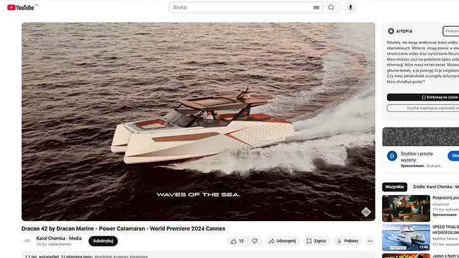The image size is (459, 258).
Task: Select the Źródło: Karol Chomka chip
Action: pos(435,187)
